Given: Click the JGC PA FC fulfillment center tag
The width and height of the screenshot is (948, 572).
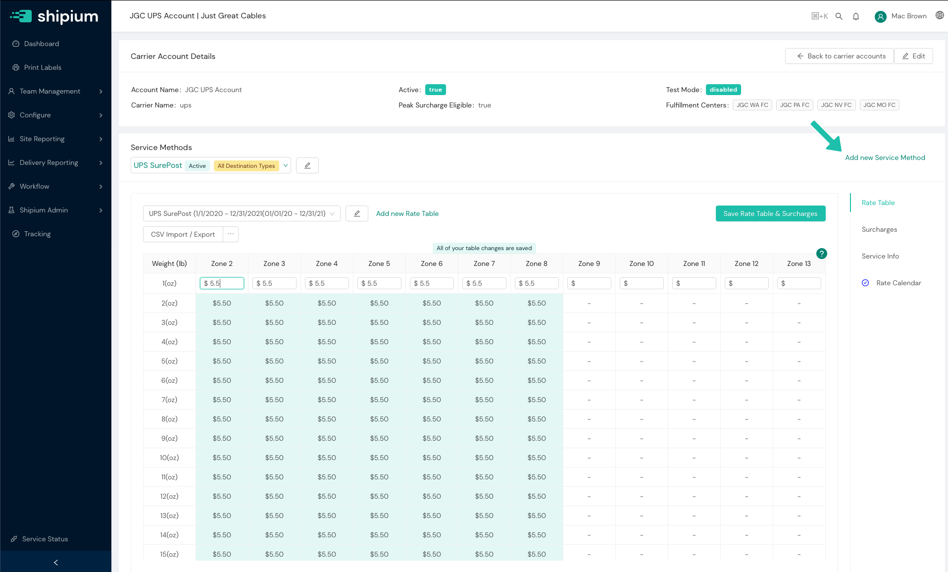Looking at the screenshot, I should [x=795, y=105].
